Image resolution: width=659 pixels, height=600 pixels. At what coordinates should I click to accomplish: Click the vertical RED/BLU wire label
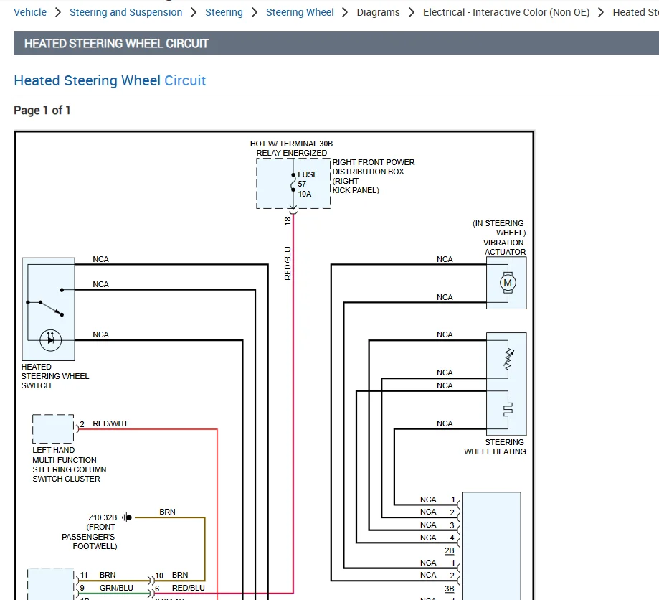(x=288, y=263)
